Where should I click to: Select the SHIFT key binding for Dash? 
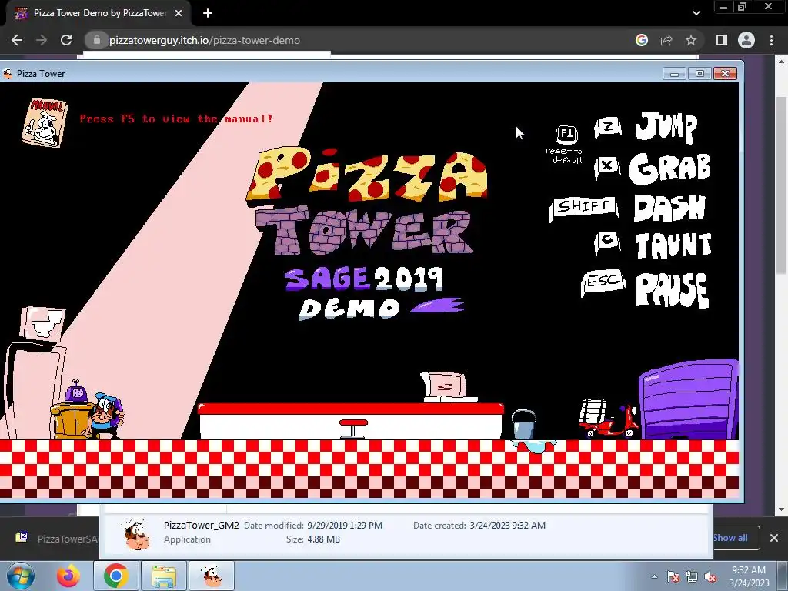[x=583, y=207]
